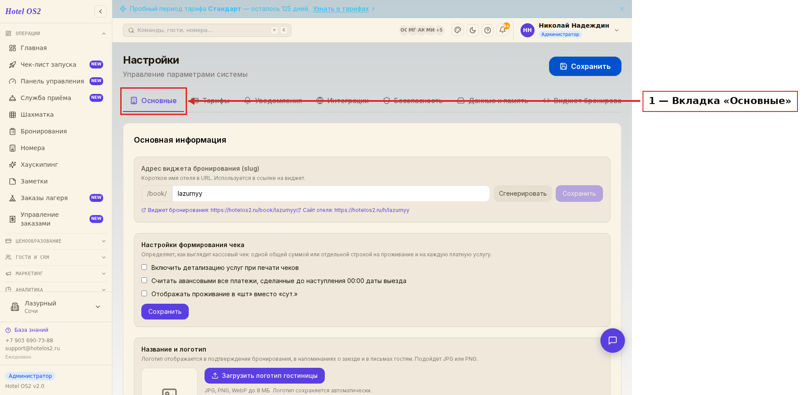This screenshot has width=808, height=395.
Task: Open the color theme palette icon
Action: point(458,30)
